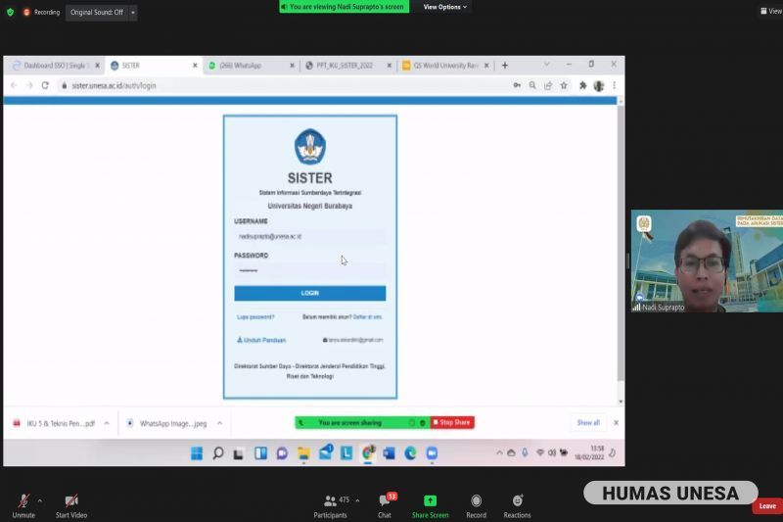Open Microsoft Edge from the taskbar
Image resolution: width=783 pixels, height=522 pixels.
(x=410, y=453)
